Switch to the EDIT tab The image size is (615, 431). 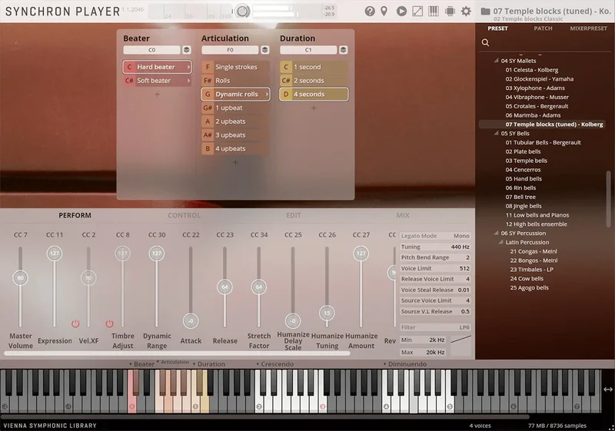coord(294,215)
